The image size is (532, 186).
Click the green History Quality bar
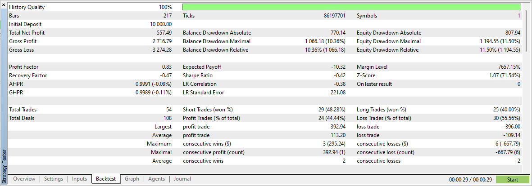[x=351, y=7]
